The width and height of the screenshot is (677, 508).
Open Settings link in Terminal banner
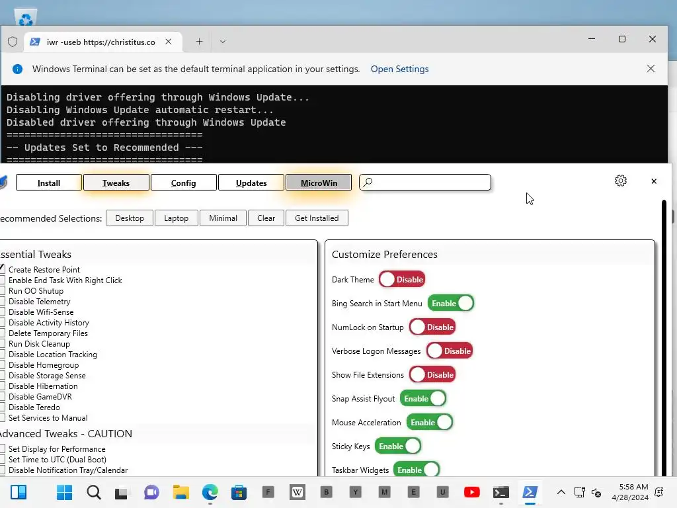point(400,69)
